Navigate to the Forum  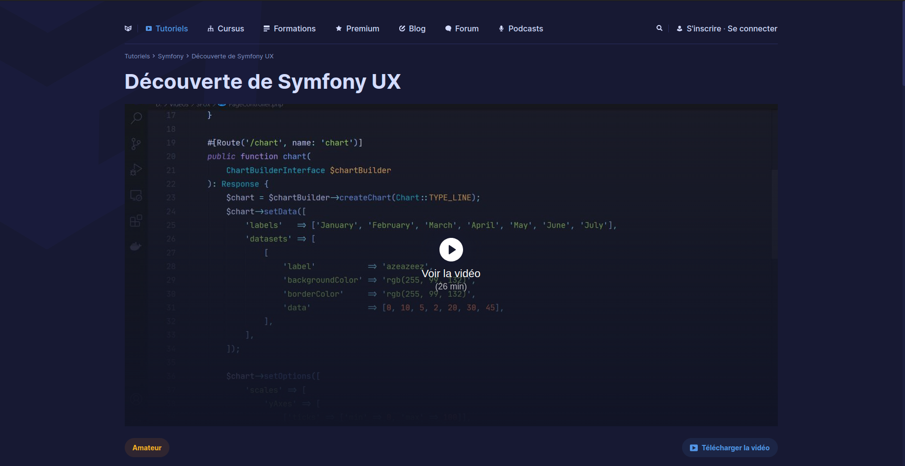pyautogui.click(x=462, y=28)
